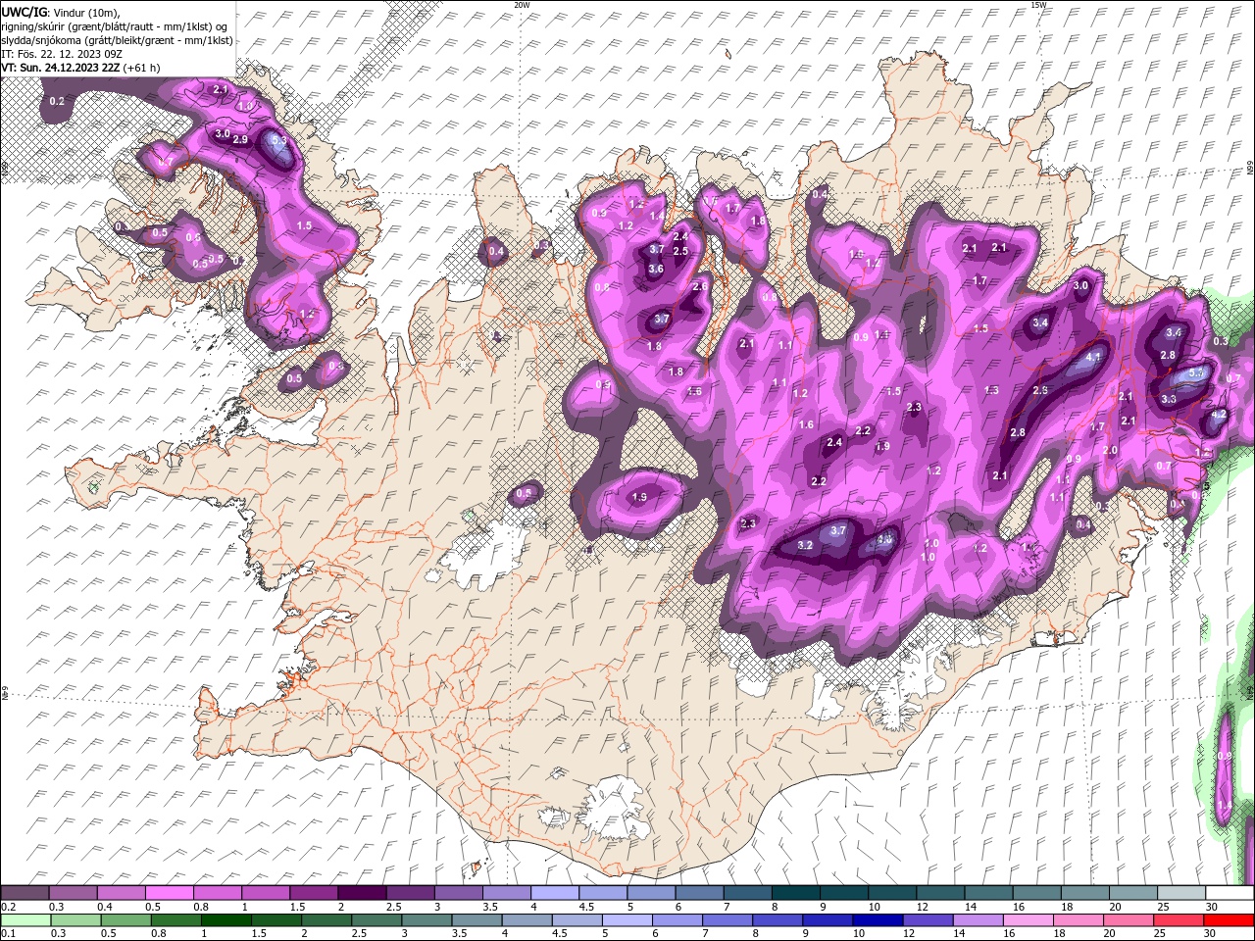Select the '3.2' snowfall value on the map

[x=806, y=545]
